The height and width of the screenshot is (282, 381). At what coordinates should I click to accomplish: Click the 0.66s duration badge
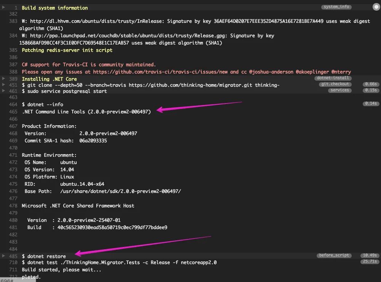pyautogui.click(x=371, y=84)
